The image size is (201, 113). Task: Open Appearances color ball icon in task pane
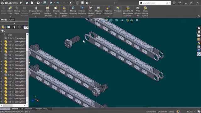pyautogui.click(x=199, y=43)
